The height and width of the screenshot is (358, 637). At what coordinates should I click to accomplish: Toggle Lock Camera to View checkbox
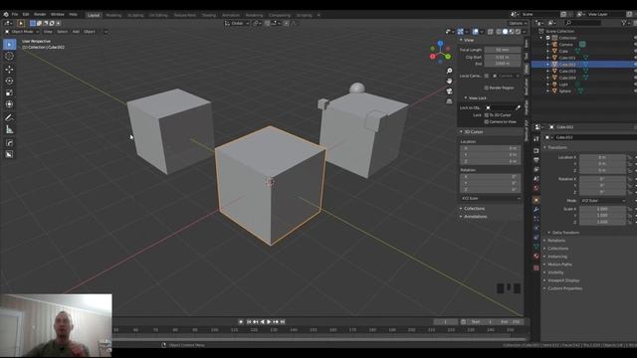click(487, 121)
